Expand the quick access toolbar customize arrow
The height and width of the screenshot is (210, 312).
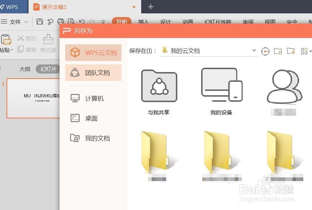tap(103, 21)
